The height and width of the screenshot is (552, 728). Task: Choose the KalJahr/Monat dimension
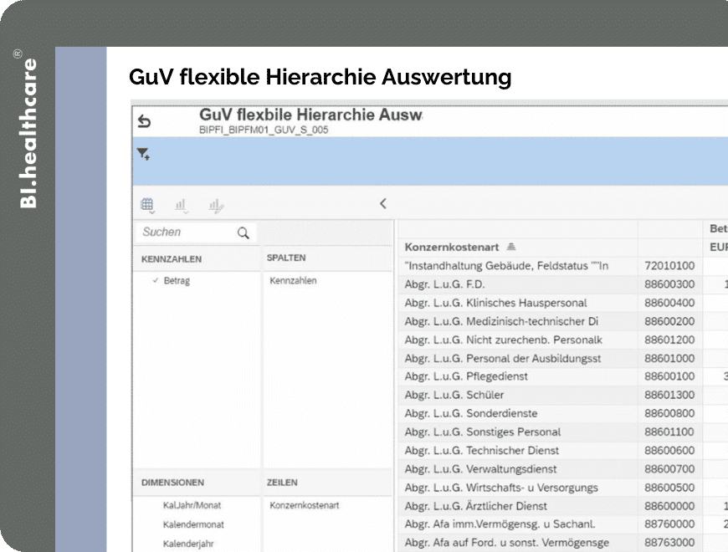[192, 506]
